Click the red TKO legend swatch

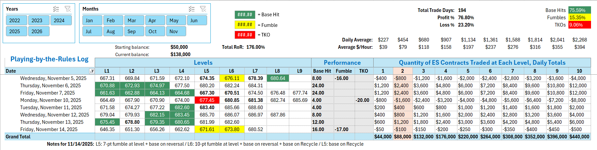pyautogui.click(x=245, y=35)
